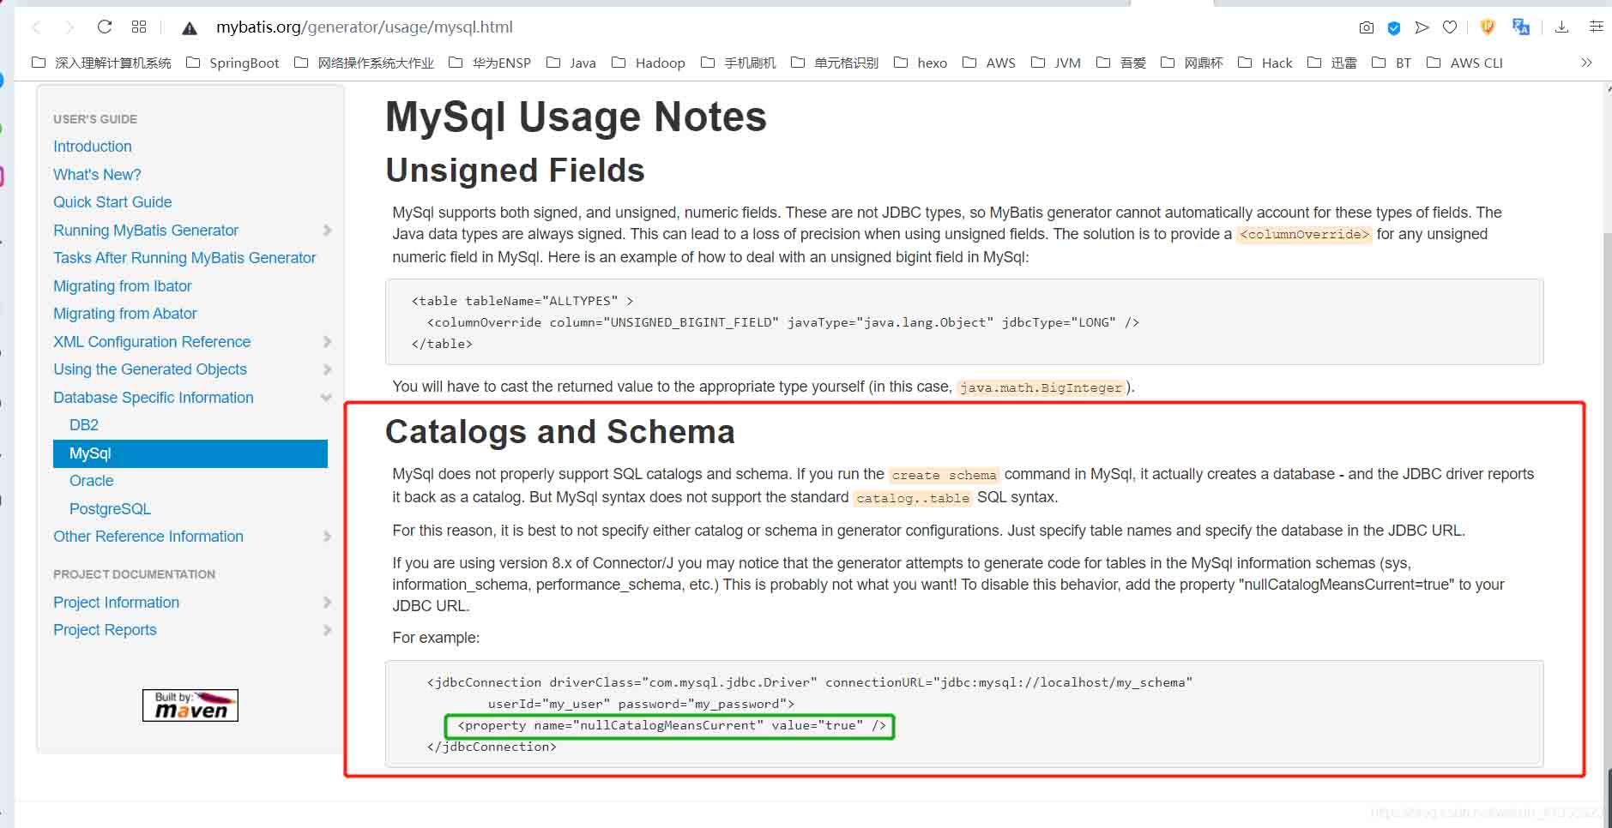
Task: Click the site security warning triangle
Action: 189,27
